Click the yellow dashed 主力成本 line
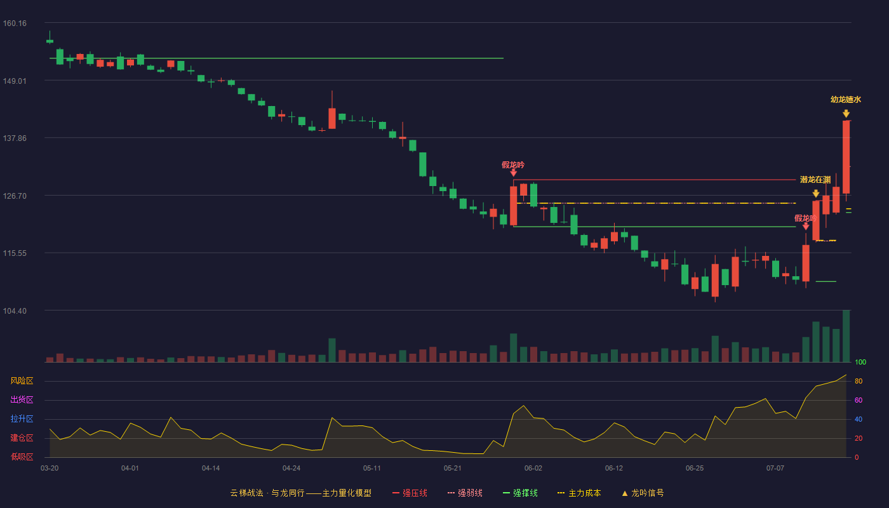 (x=656, y=203)
